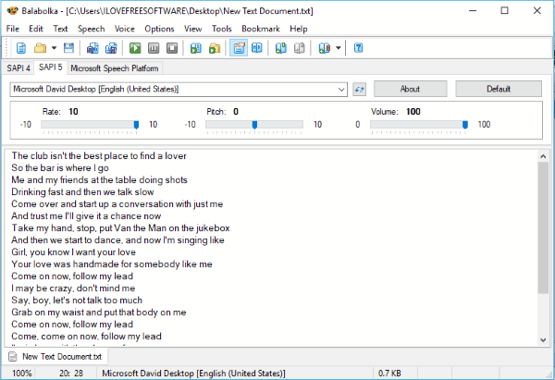Pause speech with the Pause button
This screenshot has width=555, height=380.
154,48
